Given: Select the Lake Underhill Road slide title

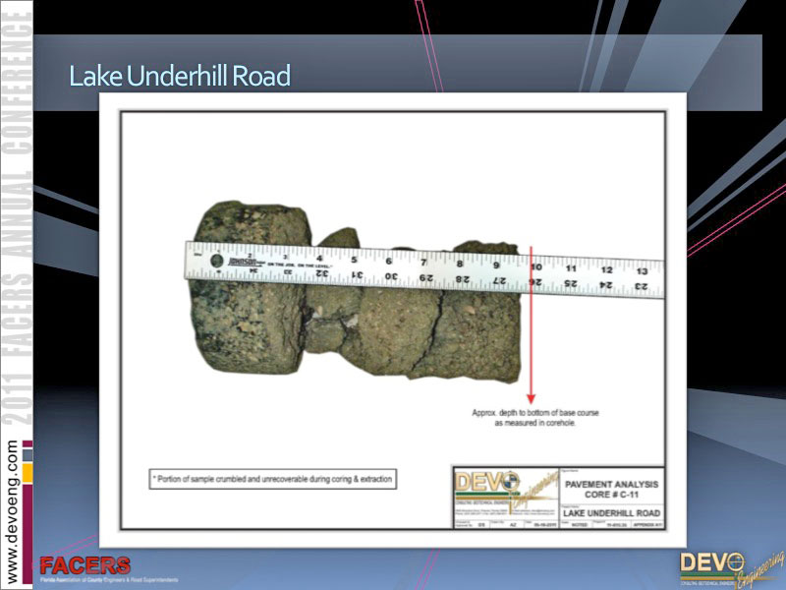Looking at the screenshot, I should tap(180, 76).
